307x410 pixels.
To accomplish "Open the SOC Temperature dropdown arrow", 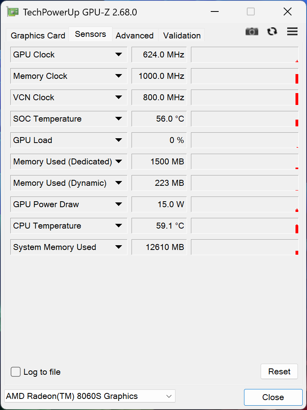I will pos(118,119).
